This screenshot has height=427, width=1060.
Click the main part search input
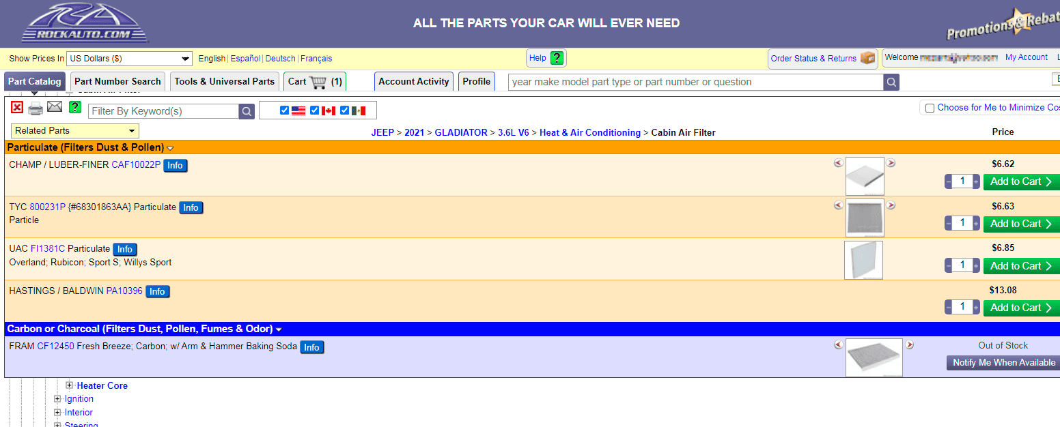696,82
